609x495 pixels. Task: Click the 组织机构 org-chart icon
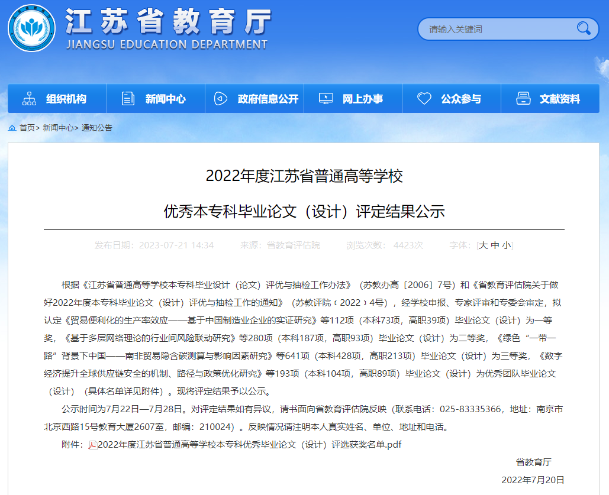click(29, 99)
